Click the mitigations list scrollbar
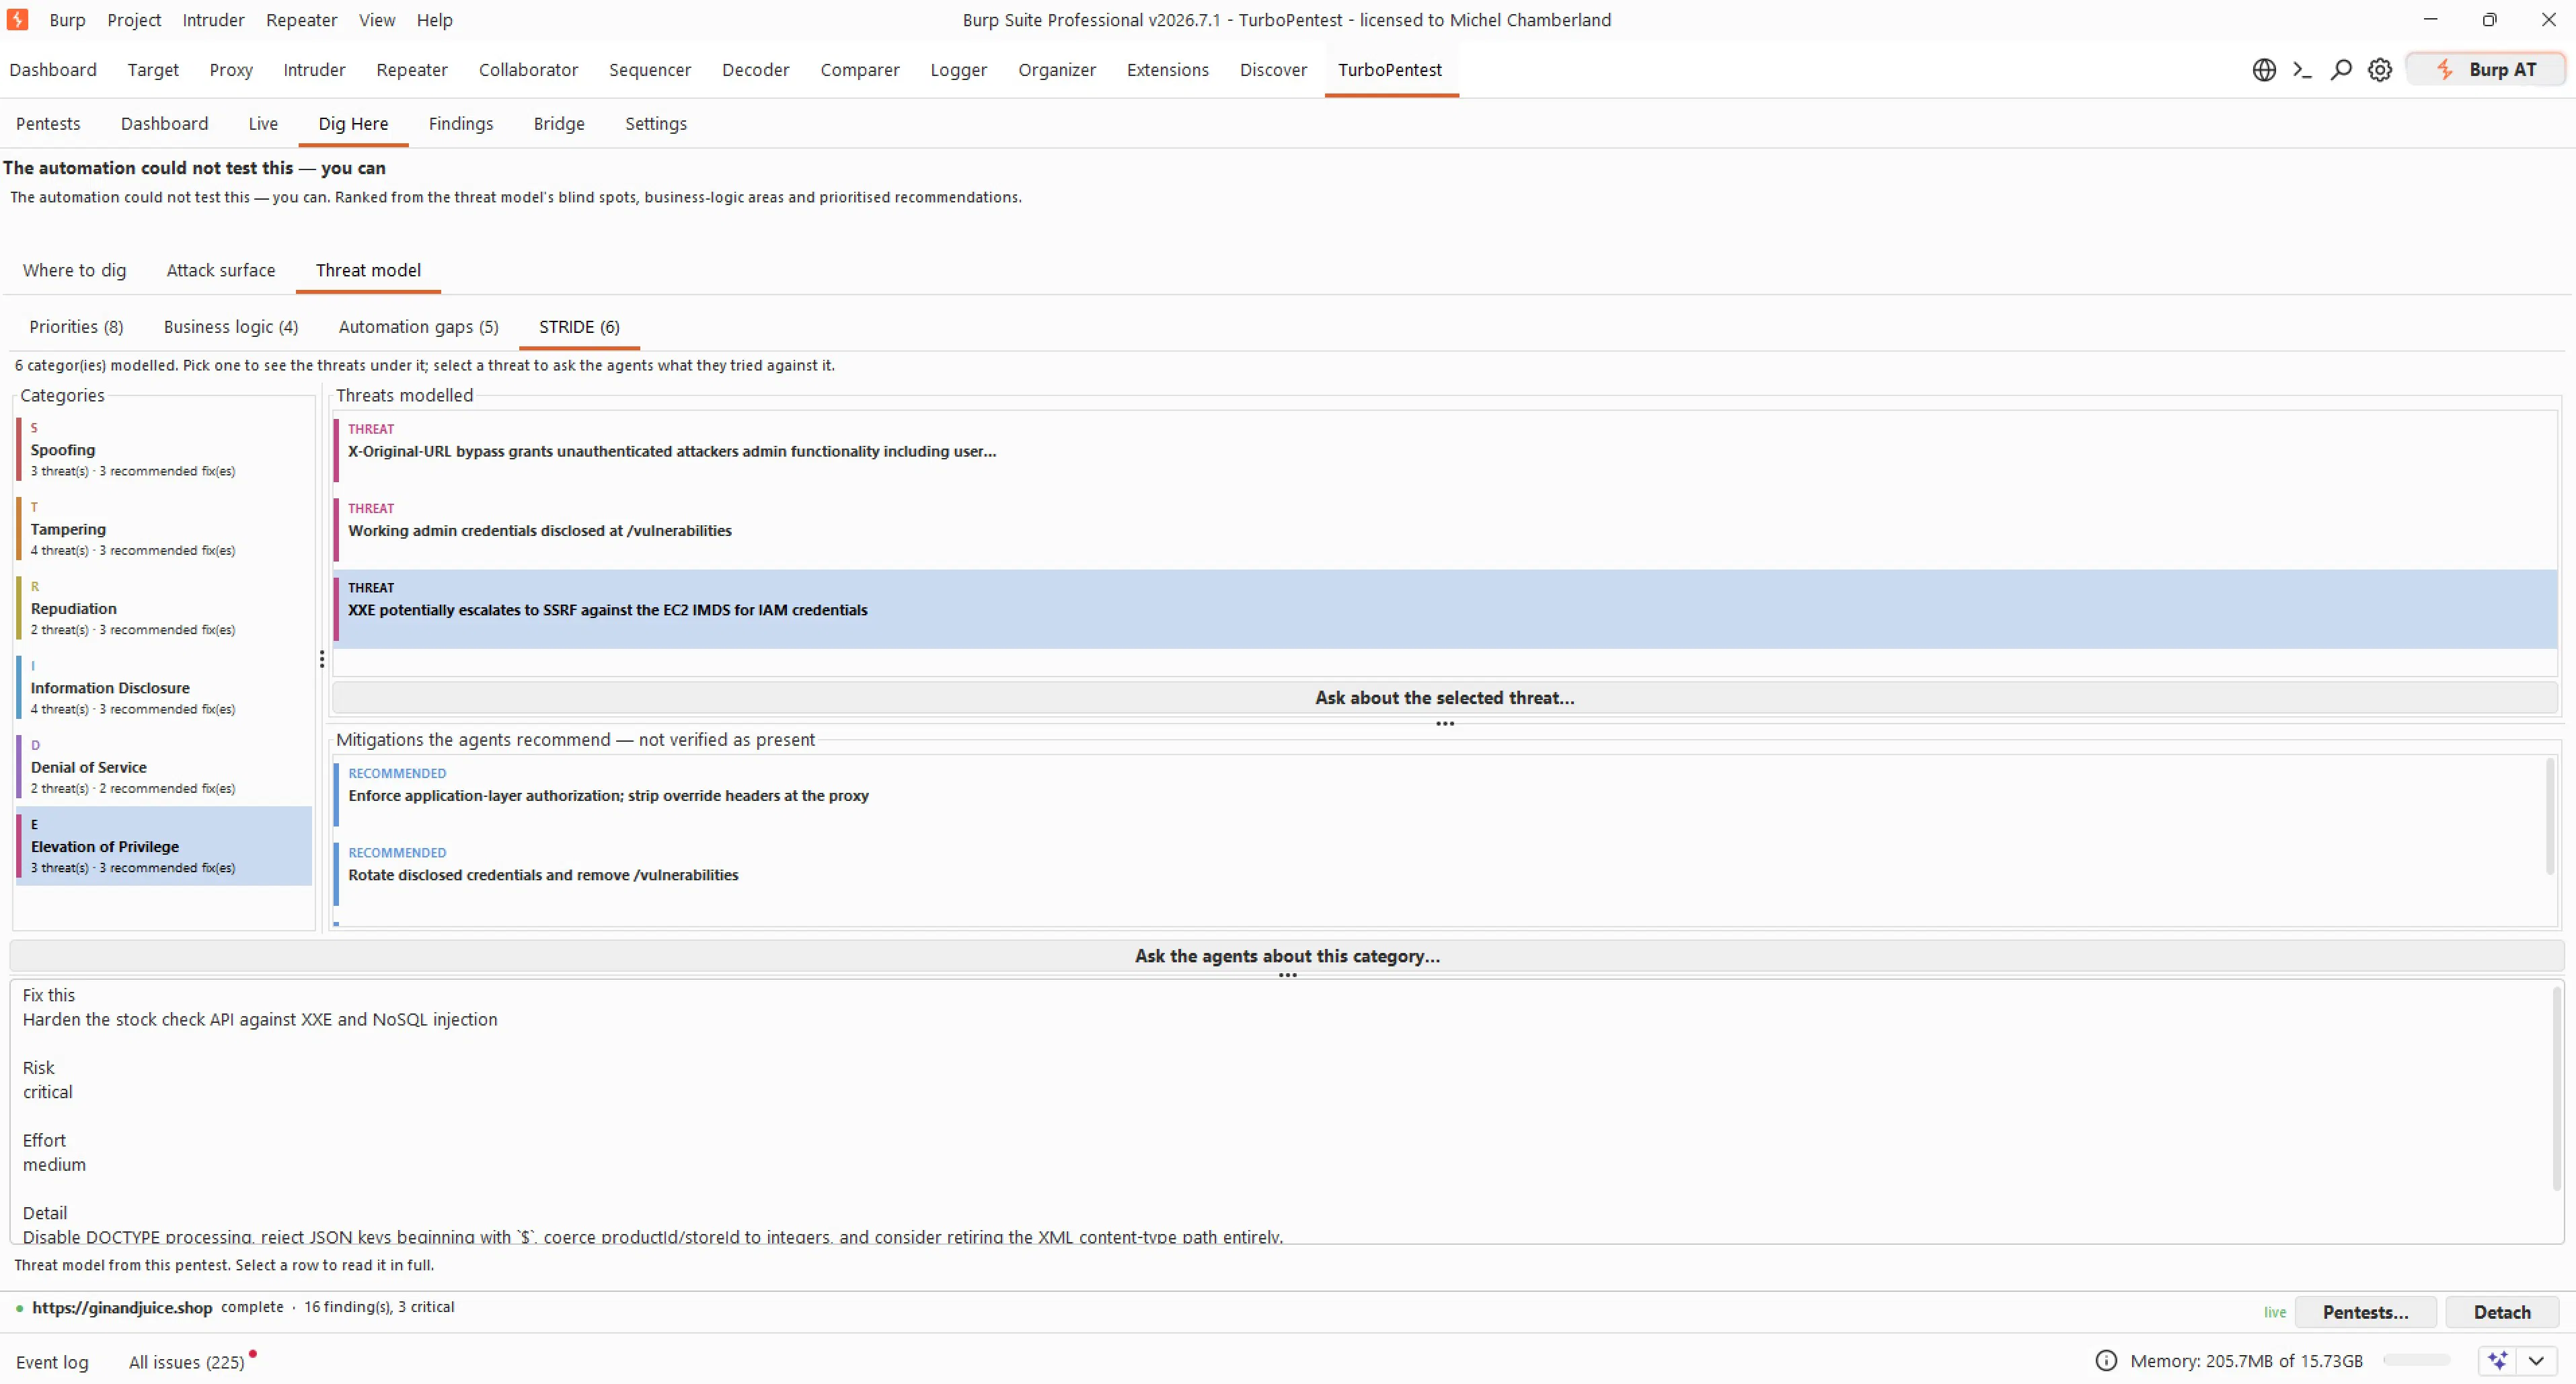The image size is (2576, 1384). [2550, 818]
